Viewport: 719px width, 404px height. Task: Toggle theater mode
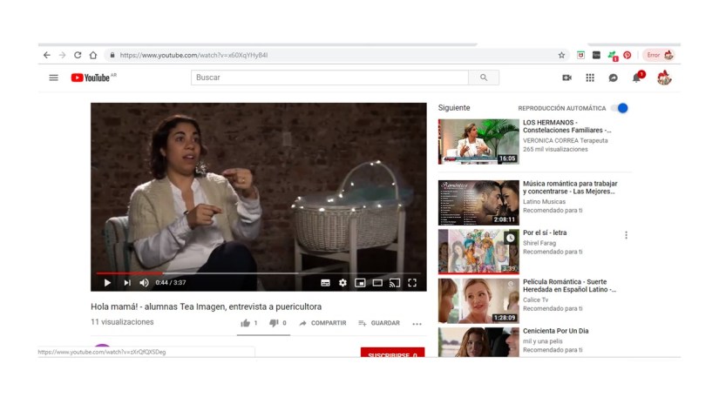click(x=377, y=283)
